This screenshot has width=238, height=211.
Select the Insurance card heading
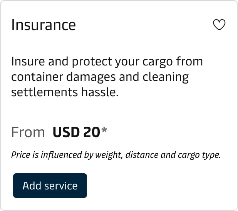44,25
